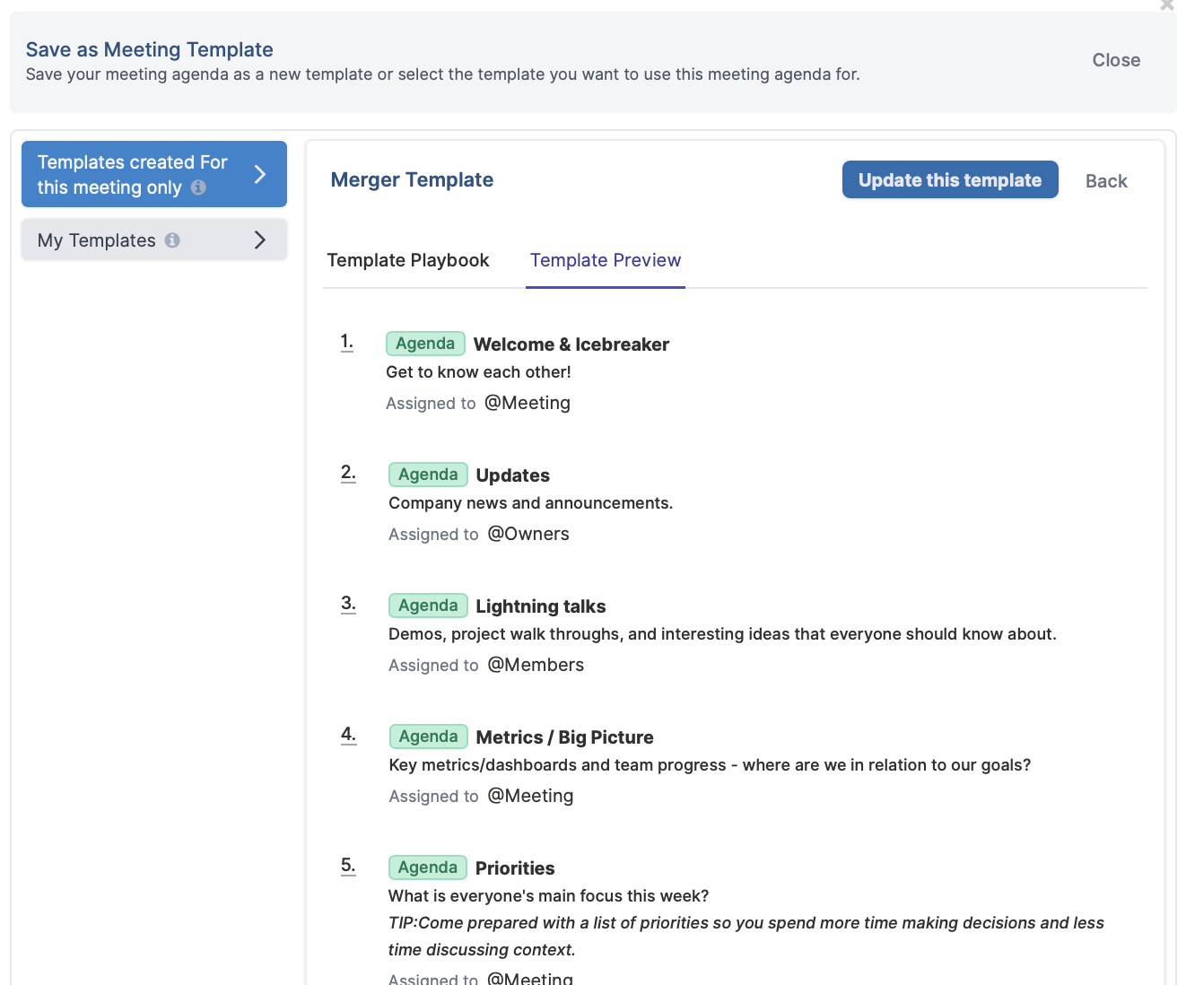Viewport: 1186px width, 985px height.
Task: Select Templates created For this meeting only
Action: coord(154,174)
